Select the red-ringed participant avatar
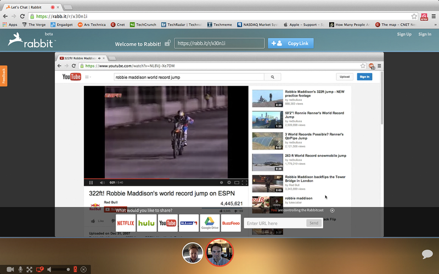This screenshot has height=274, width=439. point(219,253)
